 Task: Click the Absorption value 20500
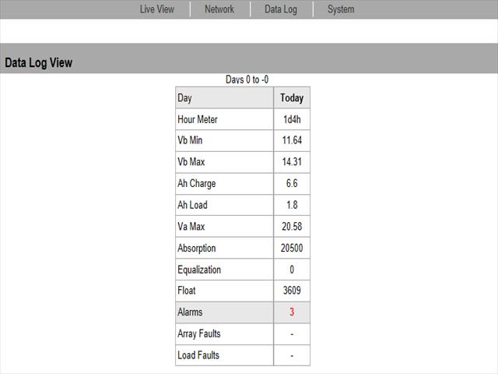click(292, 248)
